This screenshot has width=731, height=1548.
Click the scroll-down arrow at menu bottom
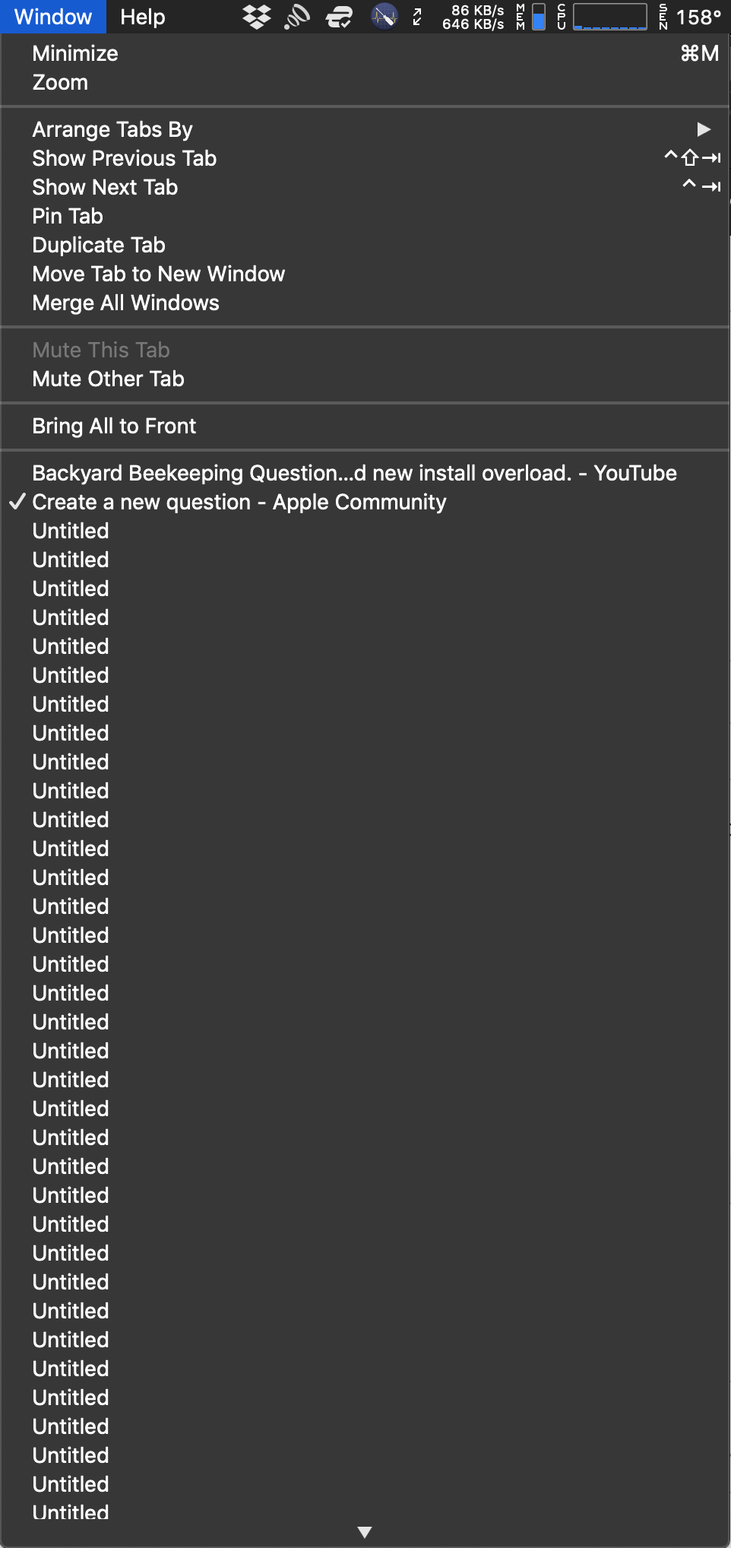(x=365, y=1532)
